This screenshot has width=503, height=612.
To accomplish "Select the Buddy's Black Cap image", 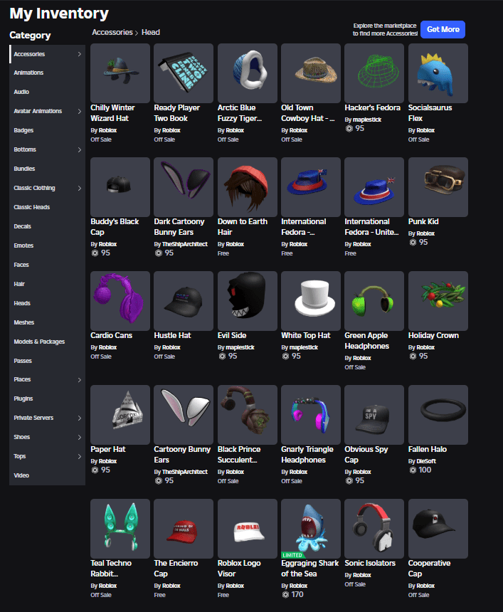I will [x=120, y=187].
